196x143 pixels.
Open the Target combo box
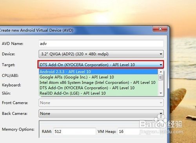[101, 65]
